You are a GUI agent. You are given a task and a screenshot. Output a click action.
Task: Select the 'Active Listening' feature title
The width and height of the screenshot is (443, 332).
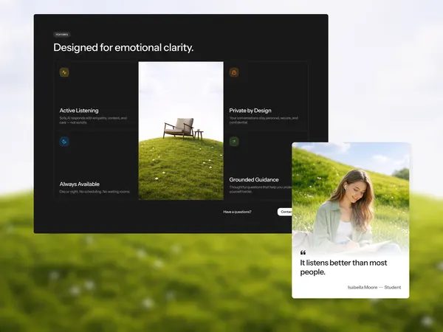79,111
